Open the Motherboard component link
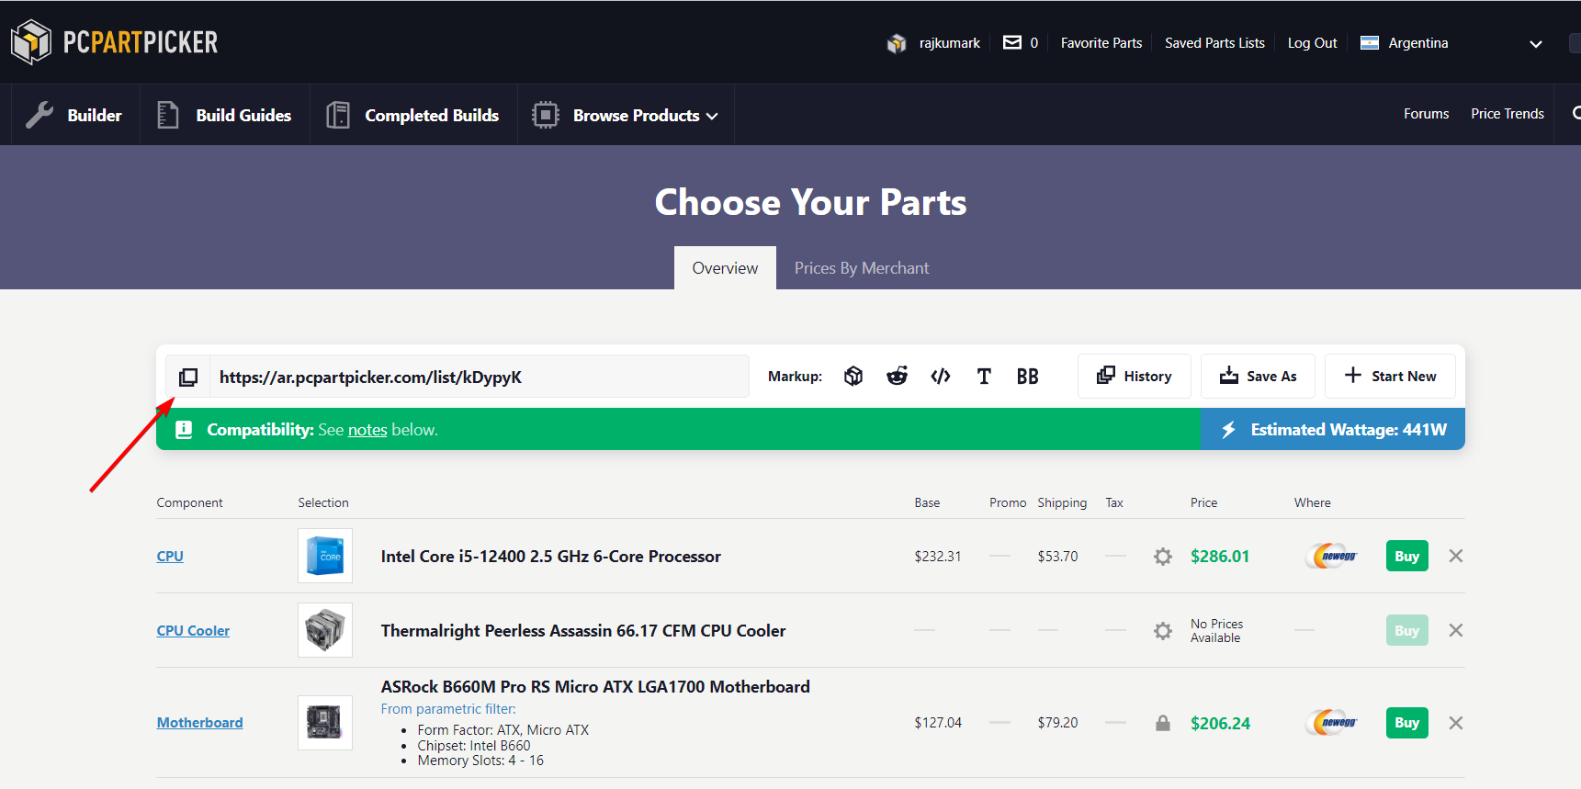The image size is (1581, 789). (x=199, y=723)
